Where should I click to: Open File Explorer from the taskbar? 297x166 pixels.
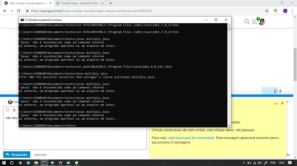point(36,163)
